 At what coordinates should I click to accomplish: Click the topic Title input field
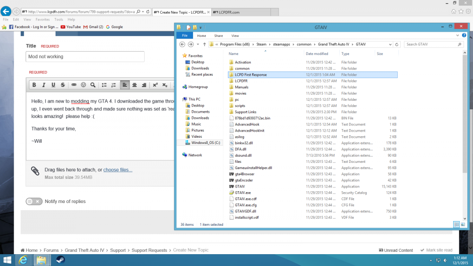[85, 57]
